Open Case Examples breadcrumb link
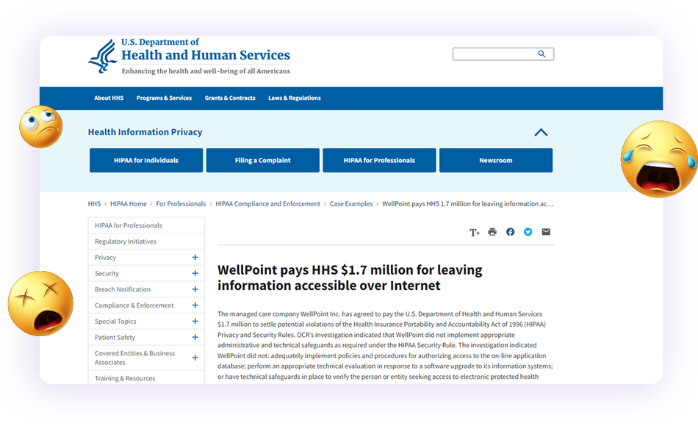The width and height of the screenshot is (698, 439). (x=351, y=203)
